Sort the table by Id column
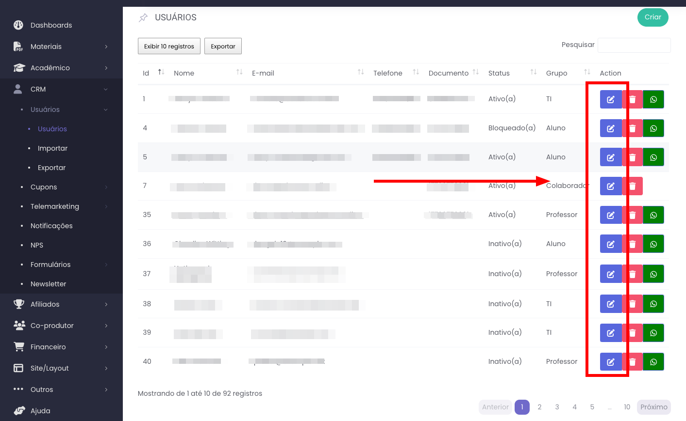The image size is (686, 421). tap(161, 72)
